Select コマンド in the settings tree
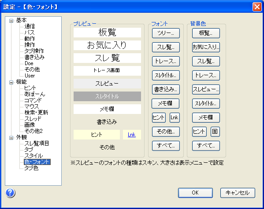The image size is (264, 209). [33, 100]
